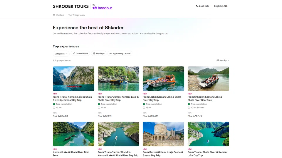The image size is (282, 158).
Task: Expand the Sort by dropdown chevron
Action: tap(228, 60)
